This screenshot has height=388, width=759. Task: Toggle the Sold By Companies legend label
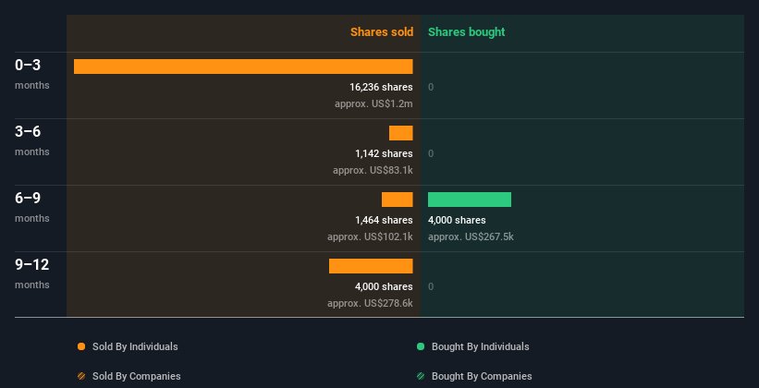coord(137,376)
